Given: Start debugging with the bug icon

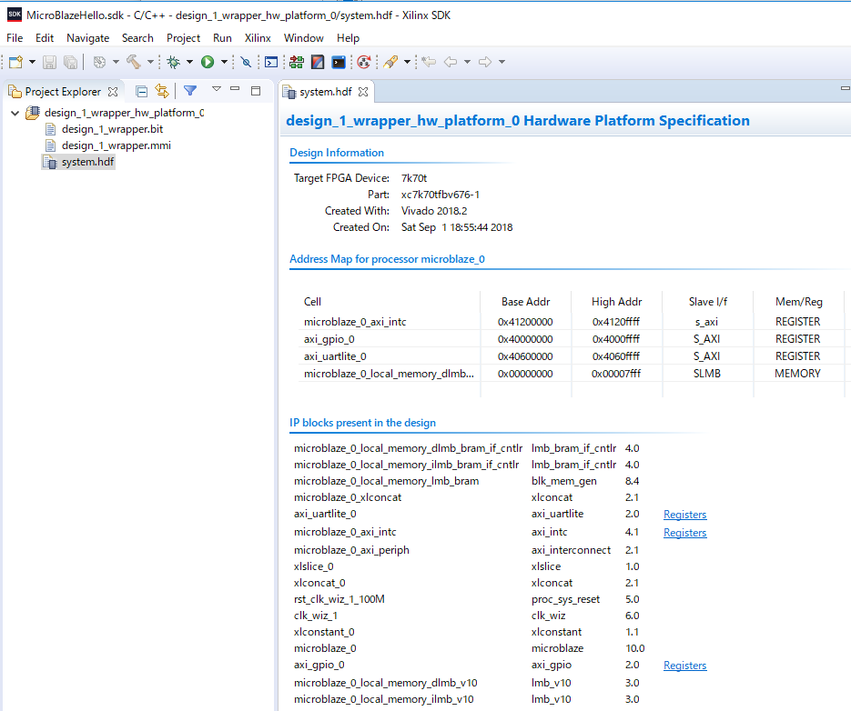Looking at the screenshot, I should point(173,62).
